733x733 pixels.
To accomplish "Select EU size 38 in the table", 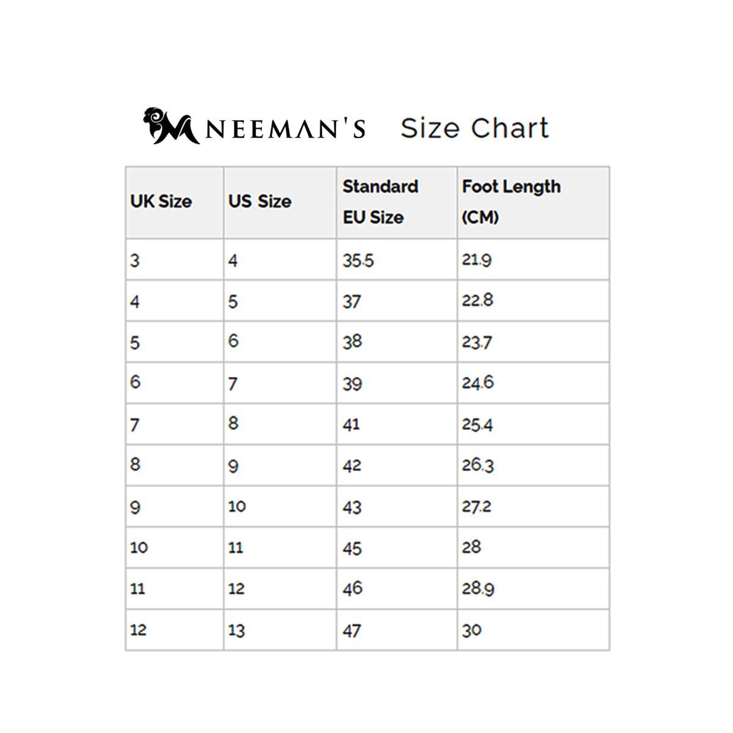I will pyautogui.click(x=352, y=341).
